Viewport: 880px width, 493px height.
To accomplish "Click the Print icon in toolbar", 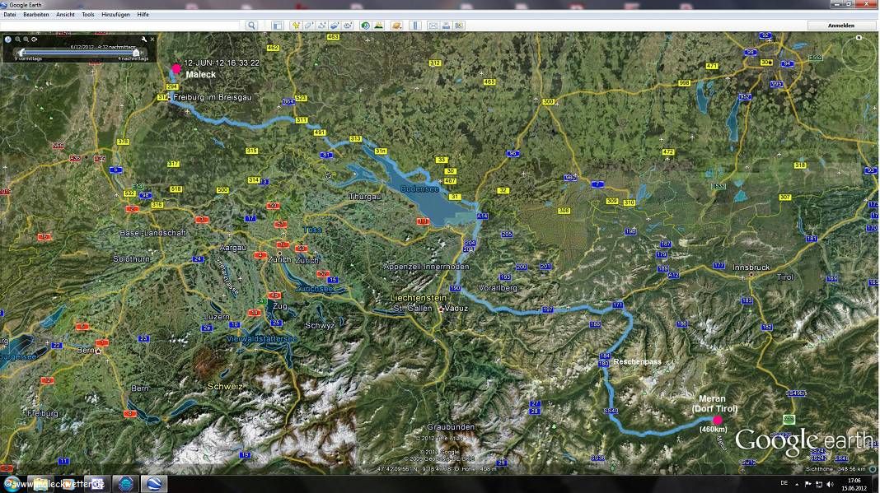I will coord(446,26).
